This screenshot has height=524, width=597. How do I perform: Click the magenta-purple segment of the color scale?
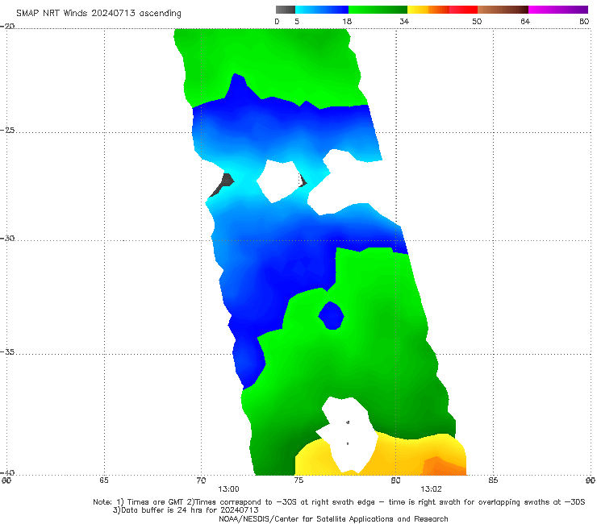click(x=557, y=10)
